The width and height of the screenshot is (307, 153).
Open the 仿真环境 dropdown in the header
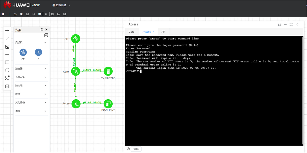coord(61,5)
